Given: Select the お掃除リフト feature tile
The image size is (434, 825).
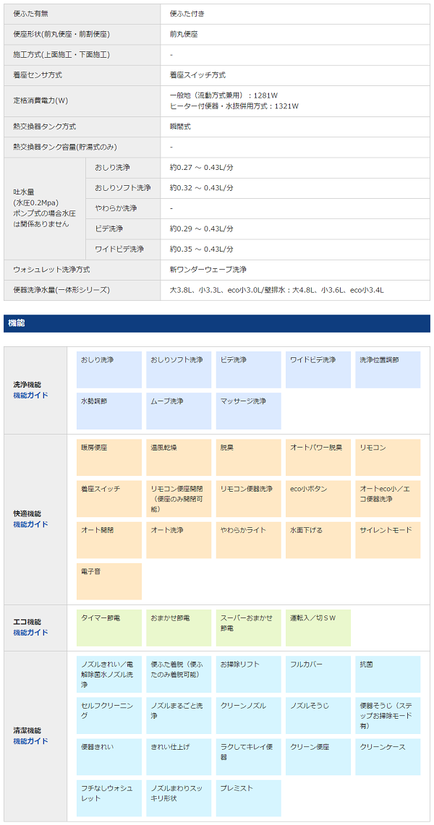Looking at the screenshot, I should pyautogui.click(x=248, y=674).
